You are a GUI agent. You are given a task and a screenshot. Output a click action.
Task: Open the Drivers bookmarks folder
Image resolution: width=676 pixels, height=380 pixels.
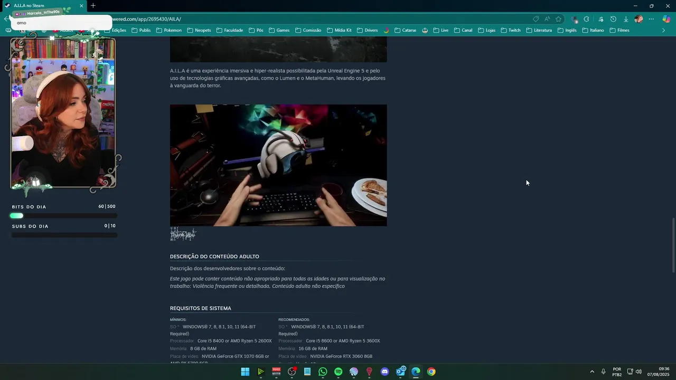pos(367,30)
